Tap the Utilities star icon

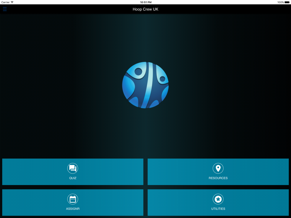click(218, 199)
